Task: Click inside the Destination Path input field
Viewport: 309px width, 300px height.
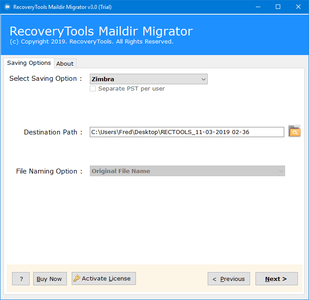Action: point(187,132)
